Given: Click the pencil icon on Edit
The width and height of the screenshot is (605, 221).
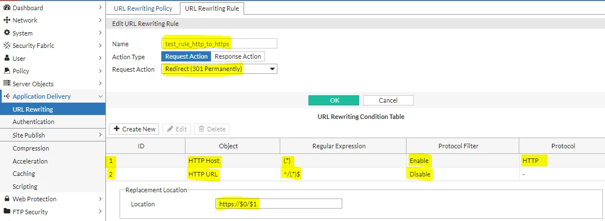Looking at the screenshot, I should 170,129.
